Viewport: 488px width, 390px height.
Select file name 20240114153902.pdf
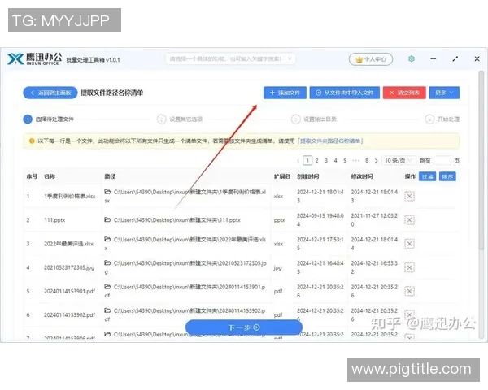tap(69, 314)
